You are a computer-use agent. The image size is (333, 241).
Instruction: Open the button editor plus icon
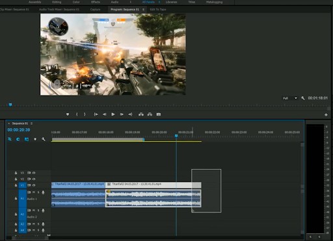(x=326, y=115)
